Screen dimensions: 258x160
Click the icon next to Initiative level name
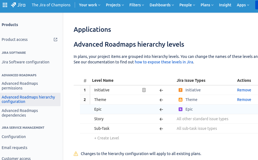click(144, 90)
